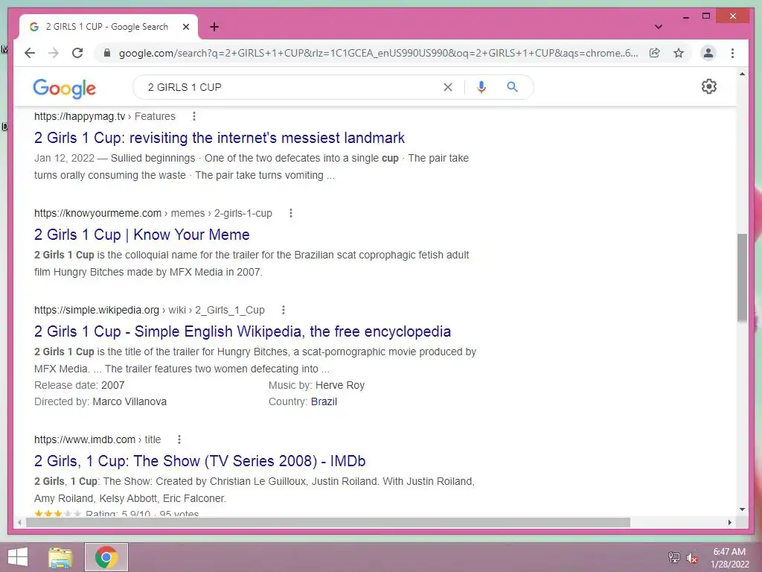This screenshot has width=762, height=572.
Task: Open the network tray icon
Action: coord(674,557)
